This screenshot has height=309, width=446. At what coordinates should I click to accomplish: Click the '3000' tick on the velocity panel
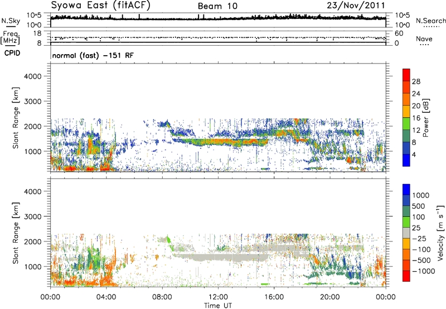click(33, 216)
